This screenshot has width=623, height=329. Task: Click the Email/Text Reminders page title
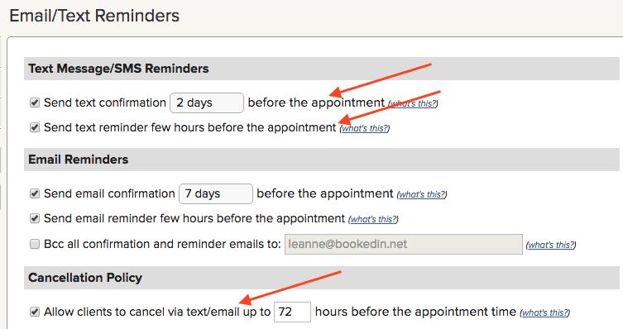pyautogui.click(x=94, y=16)
